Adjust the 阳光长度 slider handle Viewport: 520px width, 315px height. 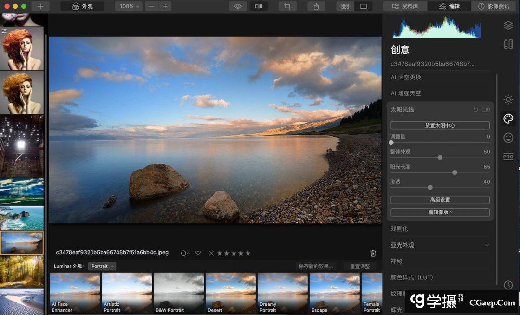[455, 172]
